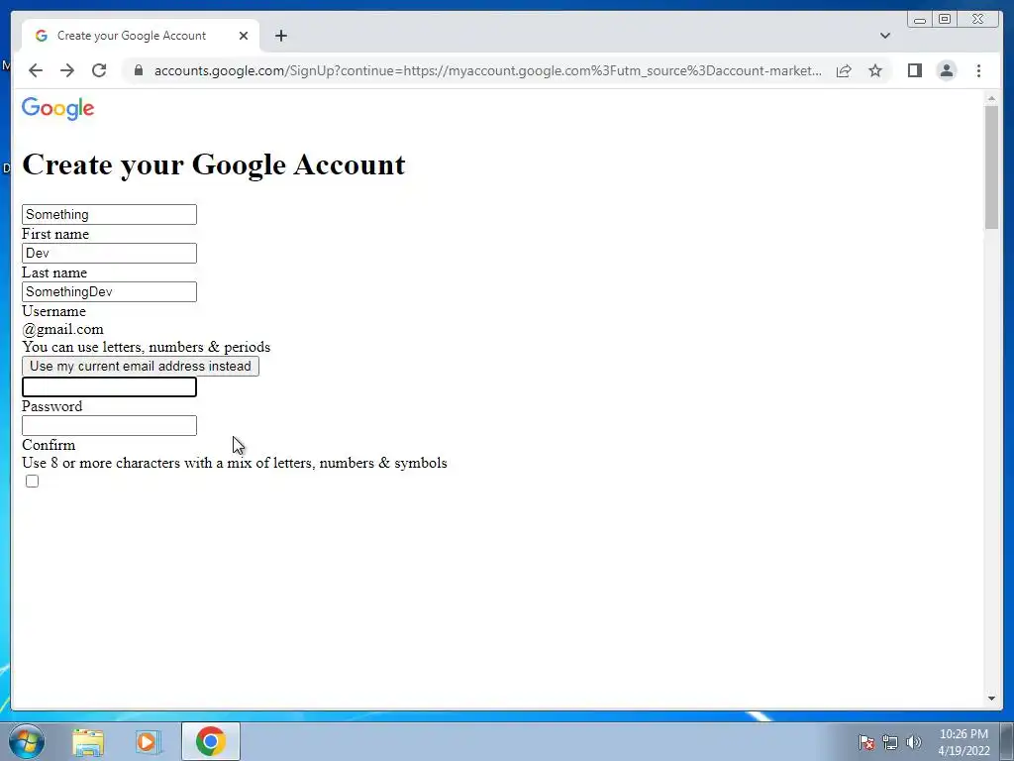Click the @gmail.com text
Viewport: 1014px width, 761px height.
62,329
